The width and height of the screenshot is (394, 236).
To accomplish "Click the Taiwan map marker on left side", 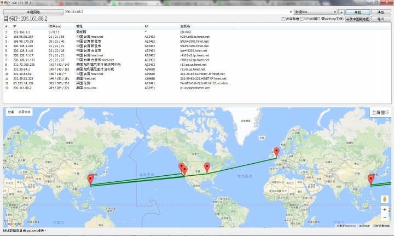I will (x=90, y=180).
